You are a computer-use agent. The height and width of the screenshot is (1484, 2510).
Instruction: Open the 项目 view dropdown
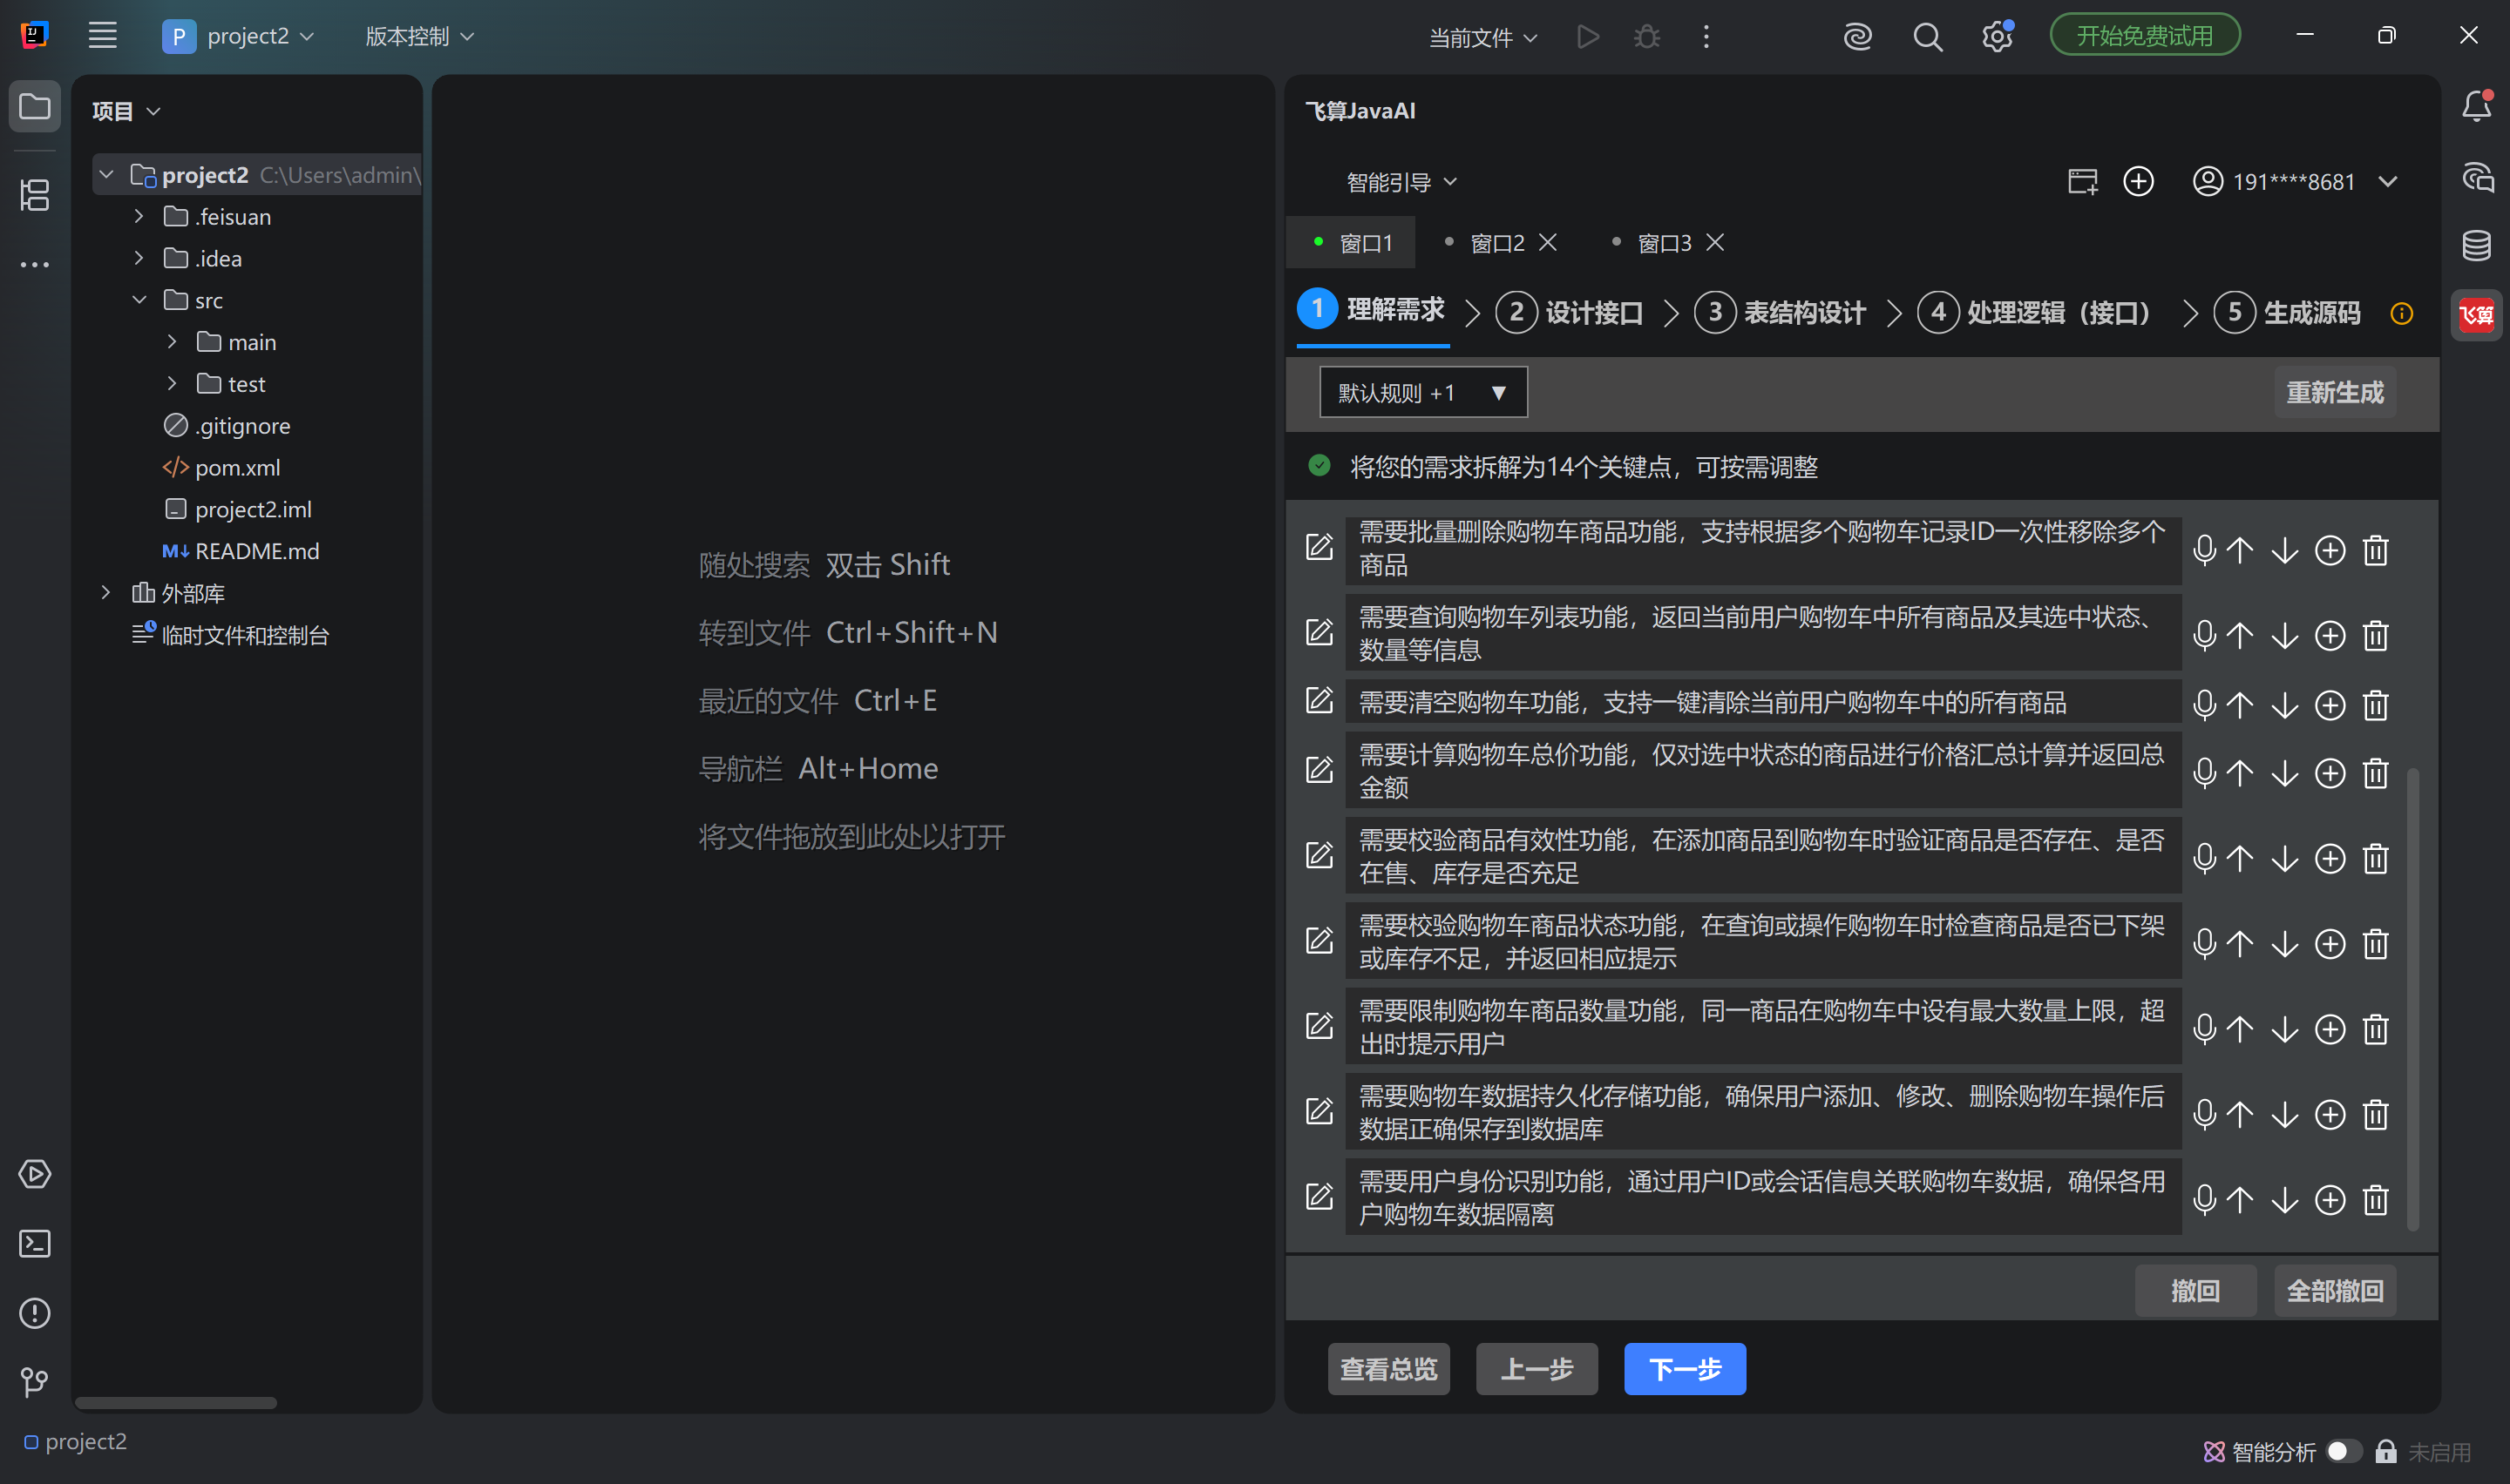[x=126, y=111]
